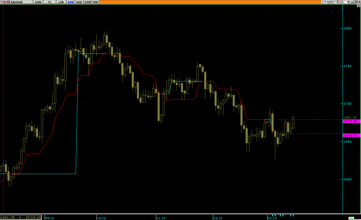
Task: Toggle the KHN button
Action: pyautogui.click(x=70, y=2)
